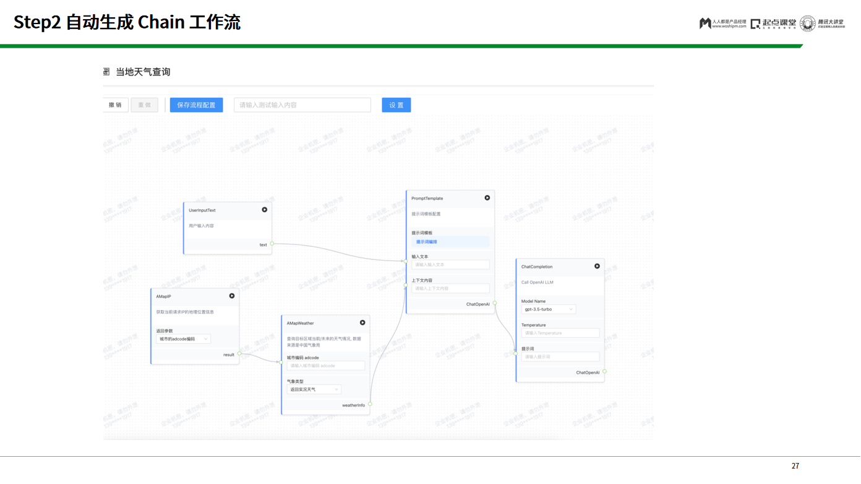The height and width of the screenshot is (484, 861).
Task: Click the 保存流程配置 button
Action: pos(196,105)
